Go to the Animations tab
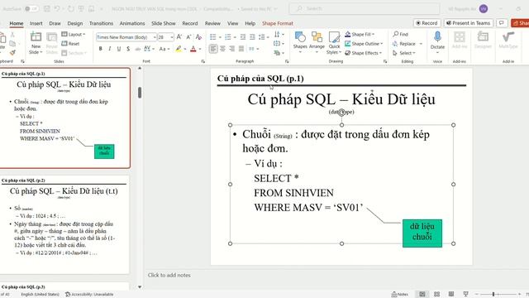The width and height of the screenshot is (529, 298). pos(132,23)
